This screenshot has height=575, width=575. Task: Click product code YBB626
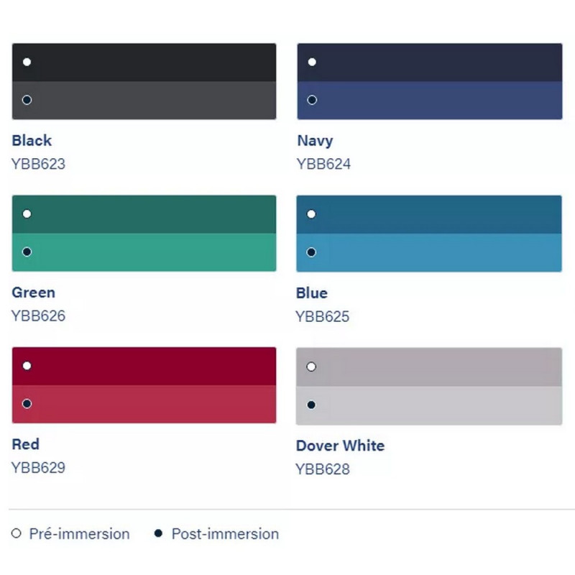[x=38, y=316]
